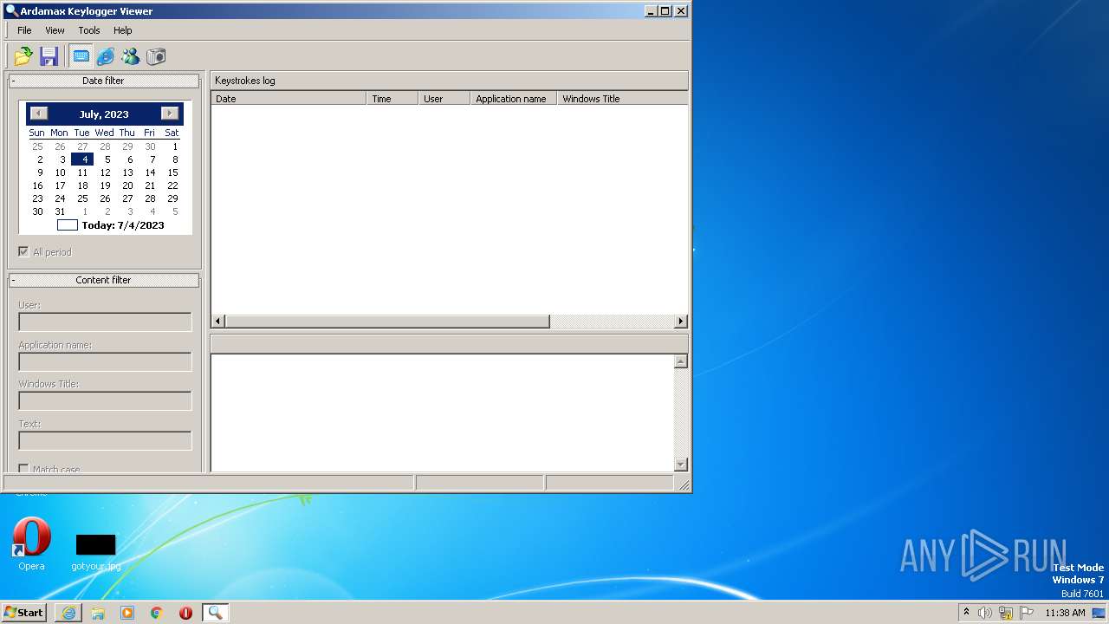Click horizontal scrollbar left arrow in log
Screen dimensions: 1109x624
pyautogui.click(x=218, y=322)
